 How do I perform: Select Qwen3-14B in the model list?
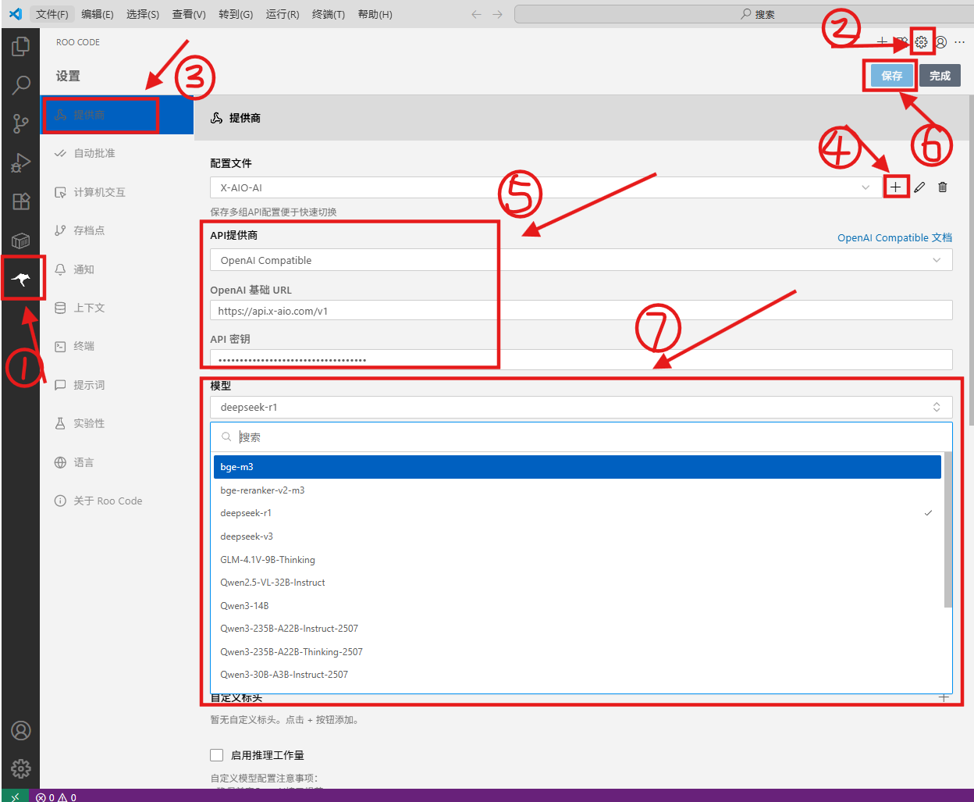pos(578,606)
